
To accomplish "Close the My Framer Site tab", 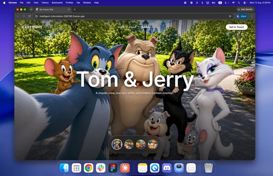I will pyautogui.click(x=69, y=9).
